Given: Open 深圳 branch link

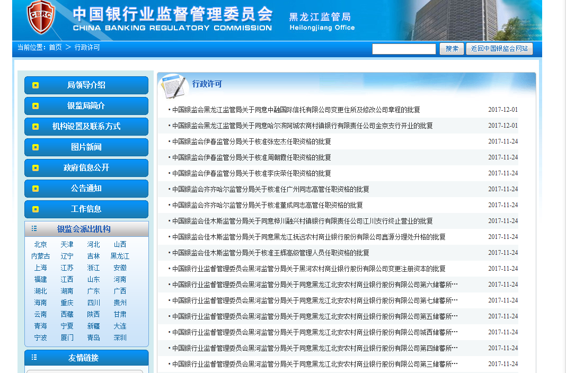Looking at the screenshot, I should click(120, 338).
